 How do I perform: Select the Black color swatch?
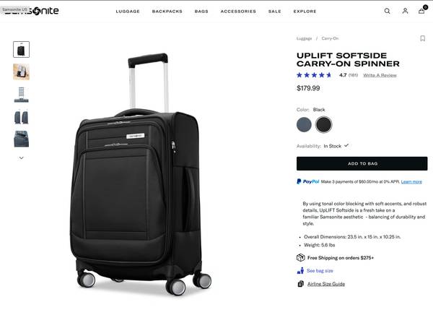click(323, 124)
